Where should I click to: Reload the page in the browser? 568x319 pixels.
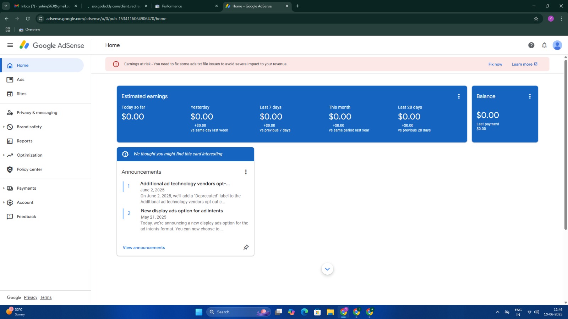click(x=28, y=18)
